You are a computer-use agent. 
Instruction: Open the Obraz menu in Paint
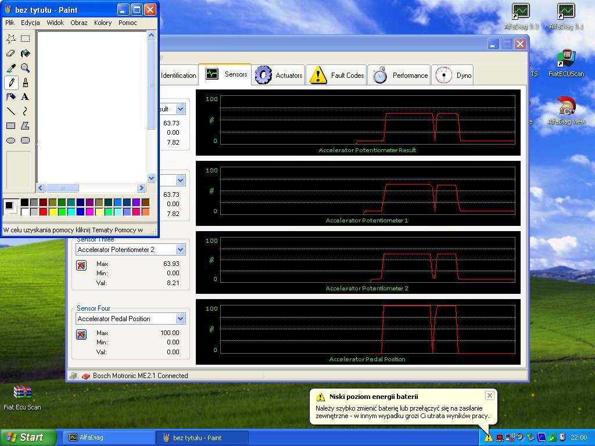pyautogui.click(x=79, y=23)
